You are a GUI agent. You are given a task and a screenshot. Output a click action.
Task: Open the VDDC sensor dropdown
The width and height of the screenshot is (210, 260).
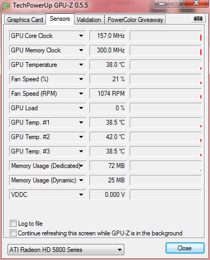(81, 195)
